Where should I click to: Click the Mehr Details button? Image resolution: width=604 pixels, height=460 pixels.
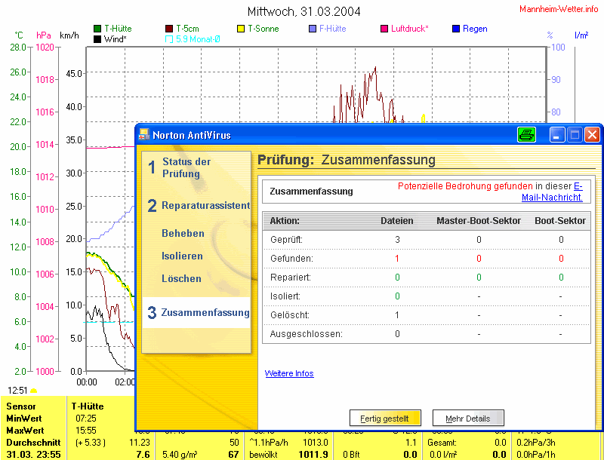[x=468, y=418]
